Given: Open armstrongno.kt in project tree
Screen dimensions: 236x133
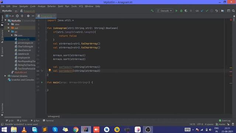Looking at the screenshot, I should [25, 43].
